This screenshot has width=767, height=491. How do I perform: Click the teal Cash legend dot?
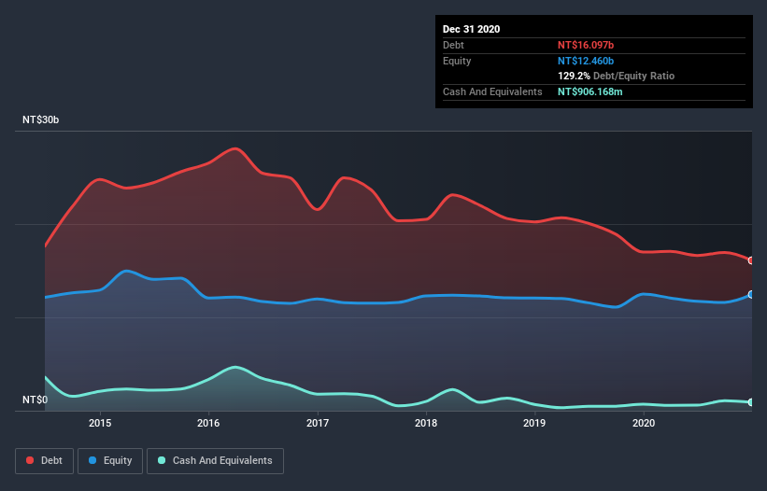(162, 460)
